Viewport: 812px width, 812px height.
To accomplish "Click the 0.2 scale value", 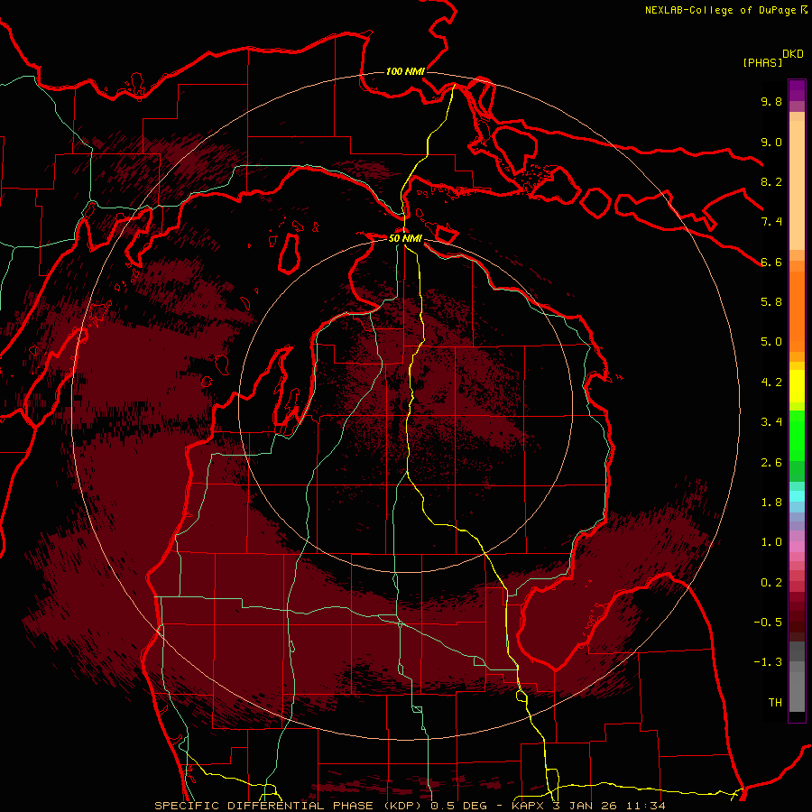I will click(771, 583).
